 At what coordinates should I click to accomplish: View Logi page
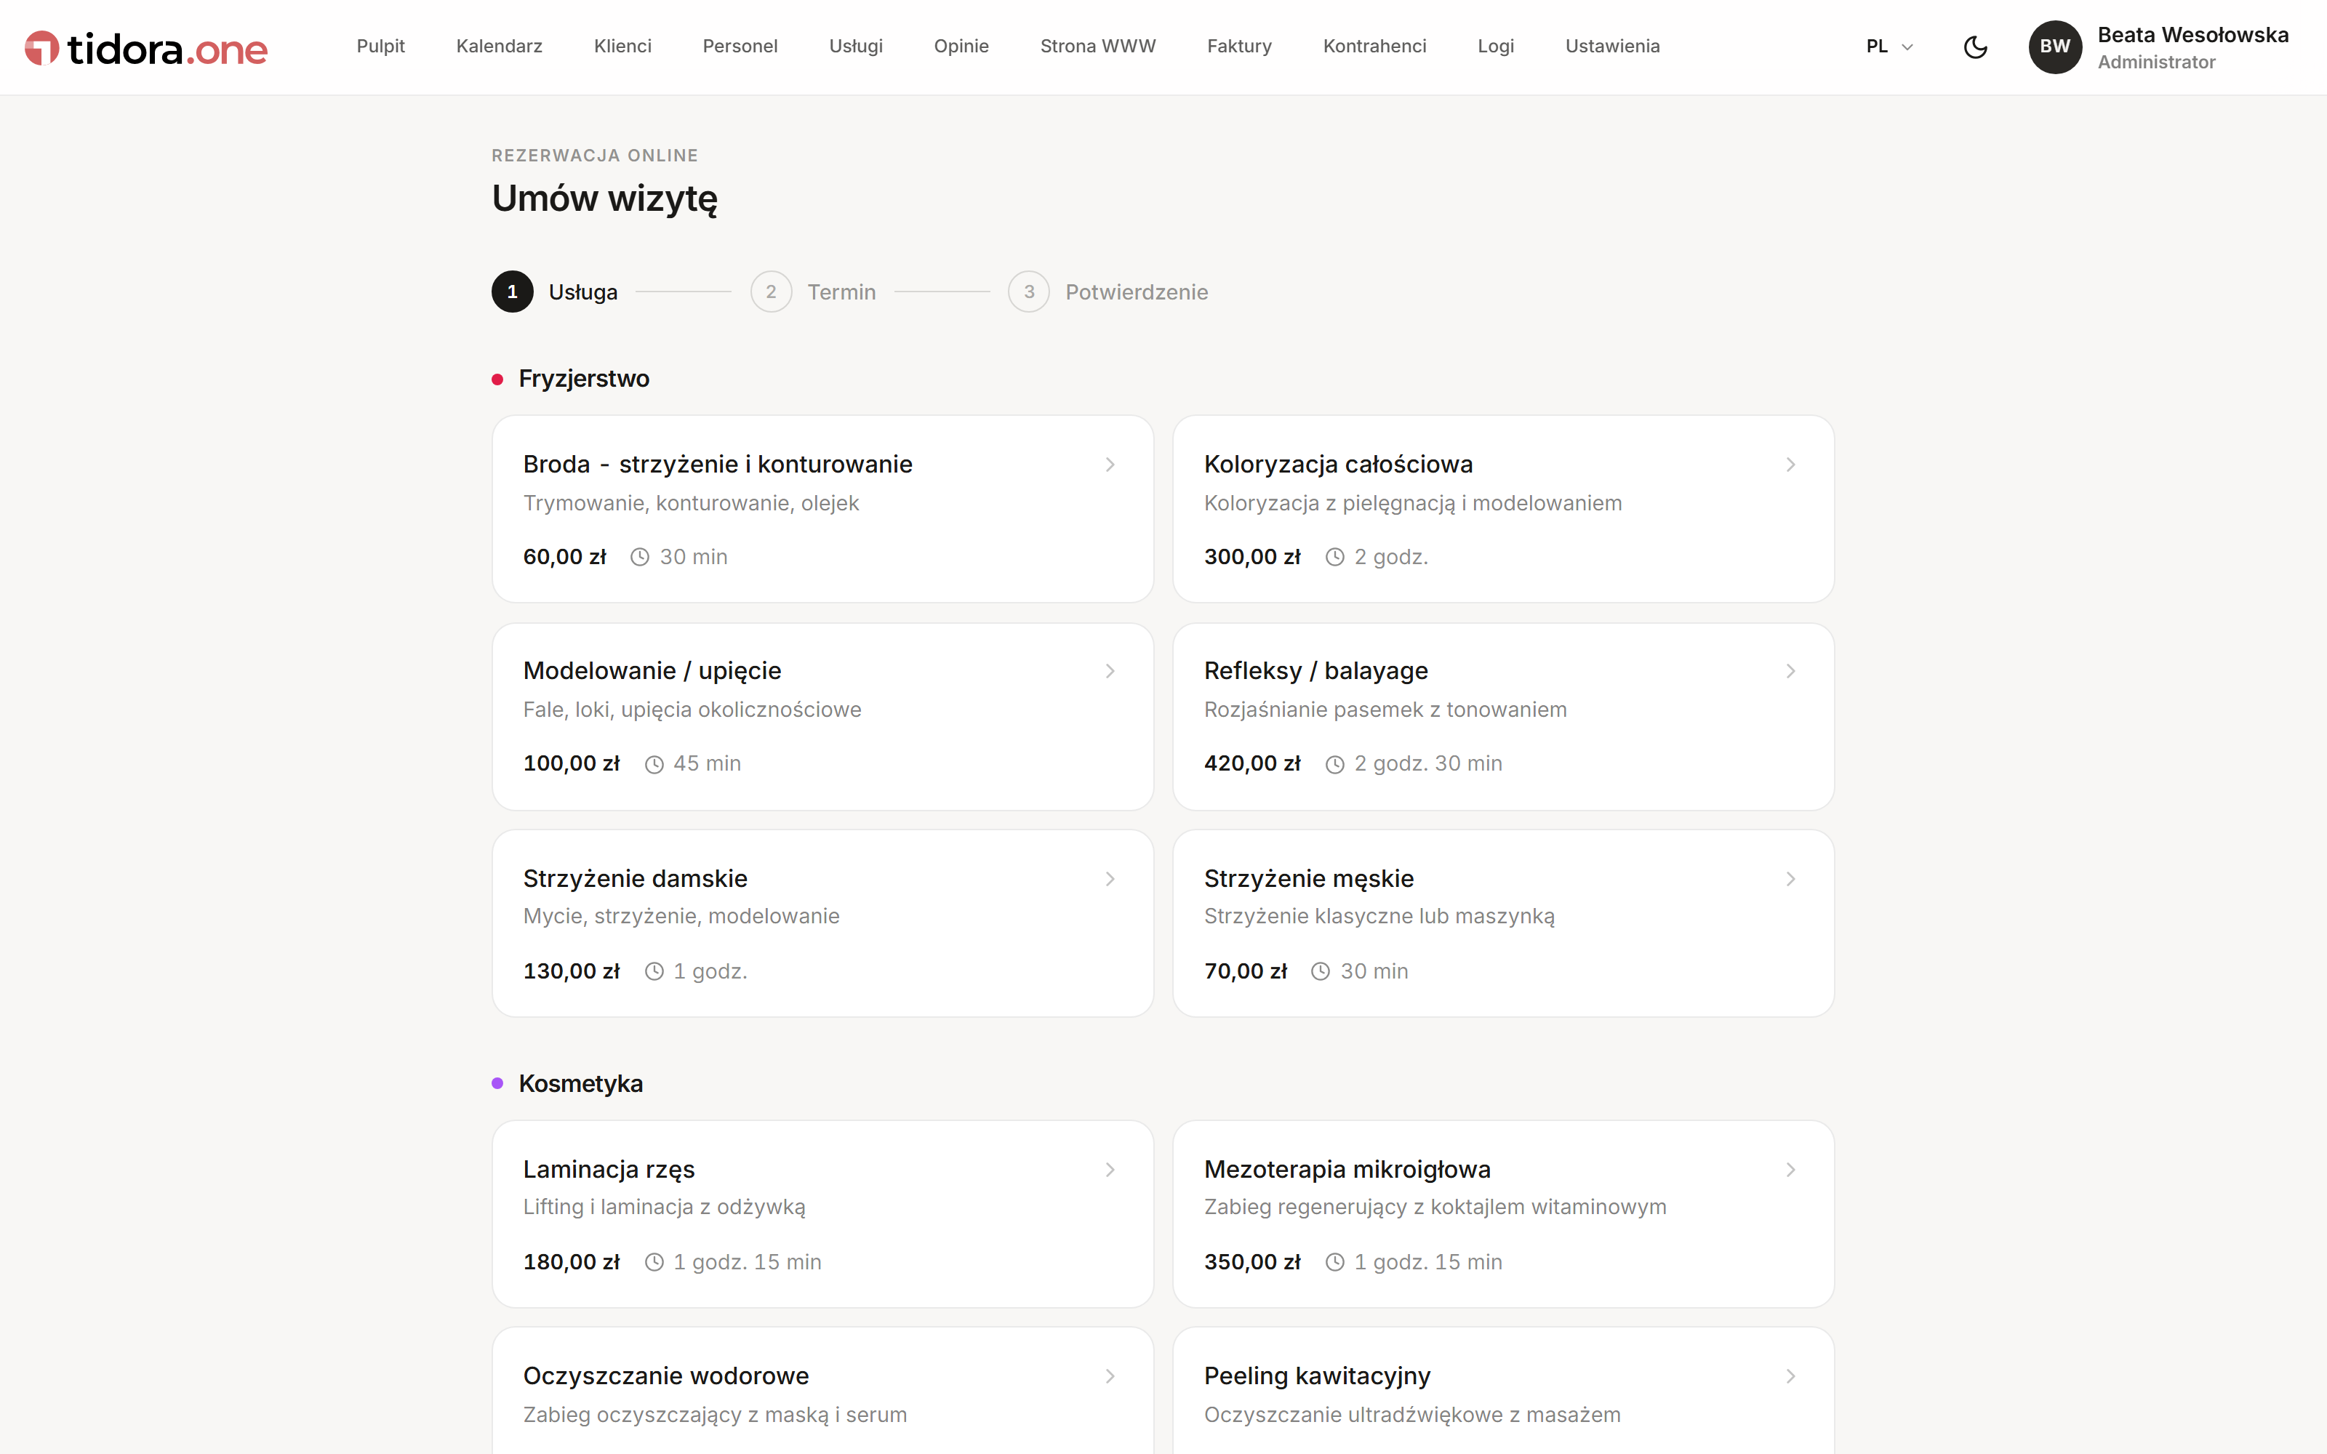1497,46
